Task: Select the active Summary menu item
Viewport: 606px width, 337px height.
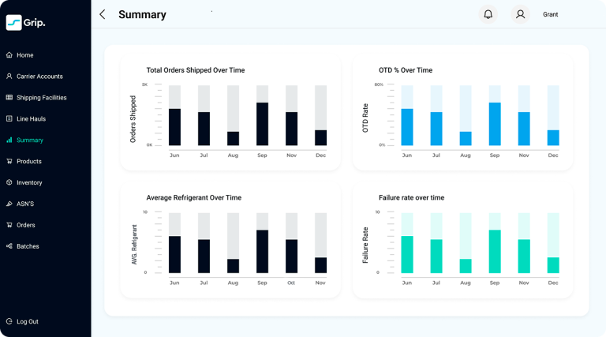Action: click(x=29, y=140)
